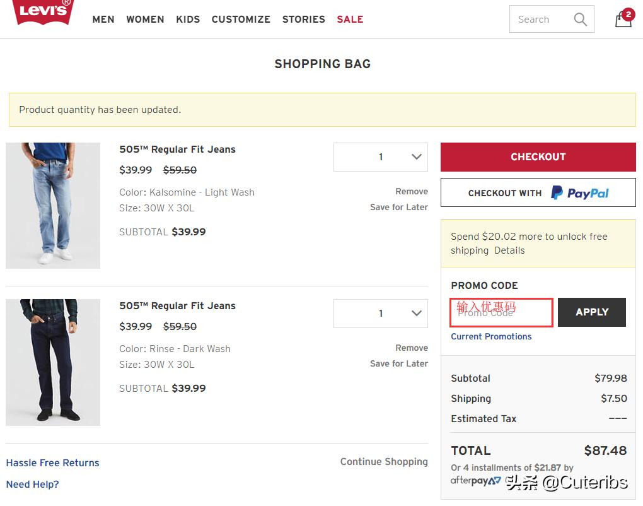
Task: Click the Levi's logo
Action: click(43, 12)
